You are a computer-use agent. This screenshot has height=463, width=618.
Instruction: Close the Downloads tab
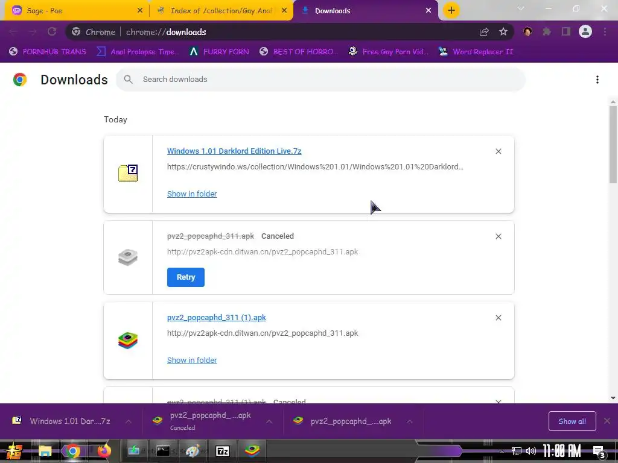coord(428,11)
